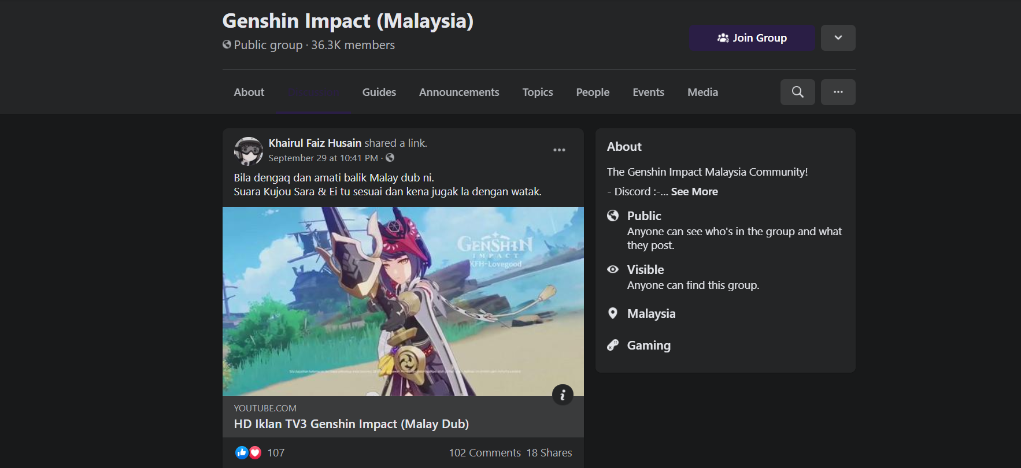
Task: Go to the People tab
Action: tap(593, 92)
